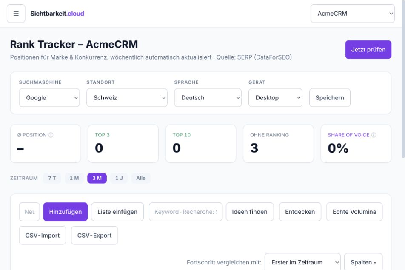Click the Top 3 stat card
Image resolution: width=405 pixels, height=270 pixels.
point(123,144)
